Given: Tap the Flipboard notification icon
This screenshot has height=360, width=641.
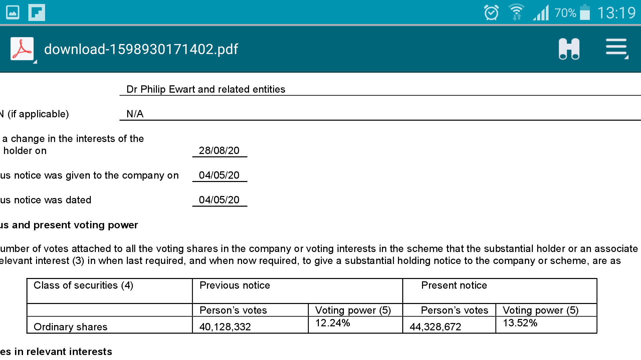Looking at the screenshot, I should tap(37, 13).
